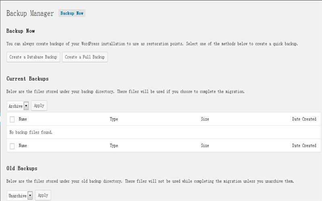Click Create a Database Backup
322x201 pixels.
coord(33,57)
